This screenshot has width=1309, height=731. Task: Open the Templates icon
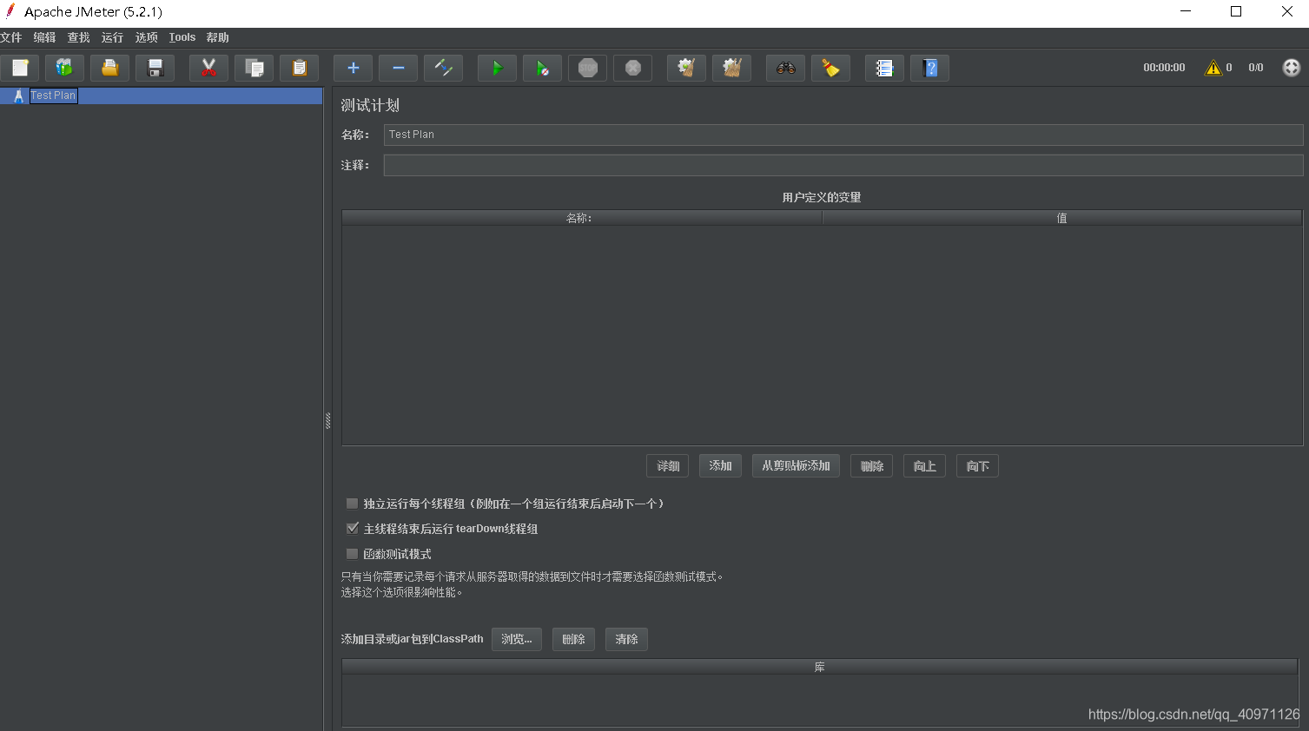click(x=65, y=68)
